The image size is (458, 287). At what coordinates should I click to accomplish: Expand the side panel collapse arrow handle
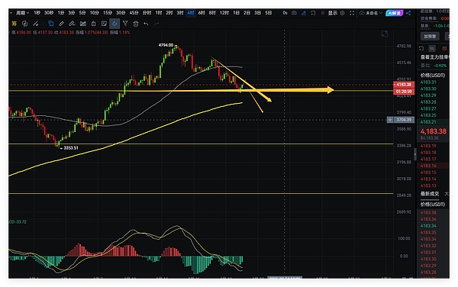click(x=414, y=154)
